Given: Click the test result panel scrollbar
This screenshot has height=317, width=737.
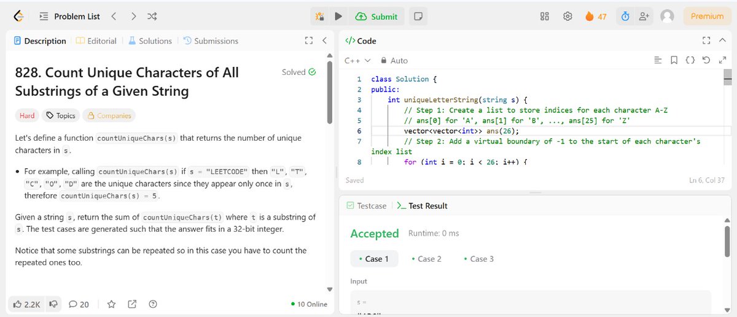Looking at the screenshot, I should tap(728, 242).
